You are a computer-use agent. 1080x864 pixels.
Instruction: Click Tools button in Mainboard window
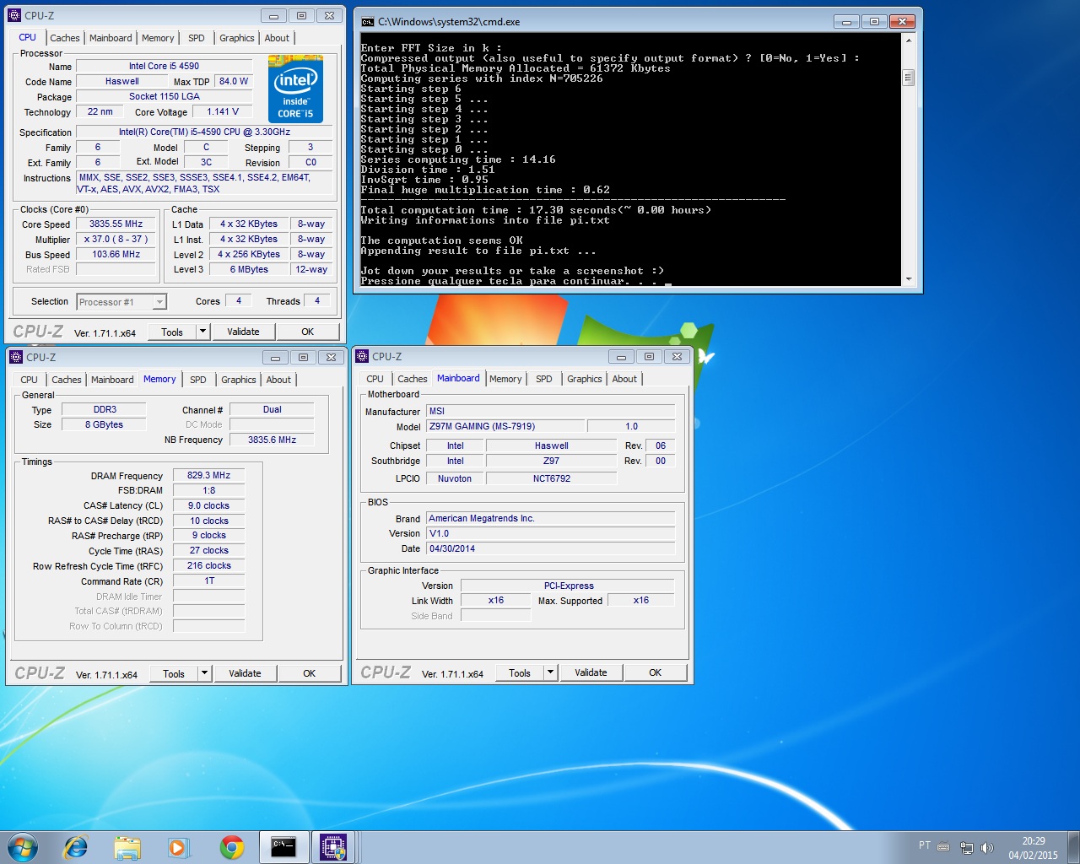520,672
